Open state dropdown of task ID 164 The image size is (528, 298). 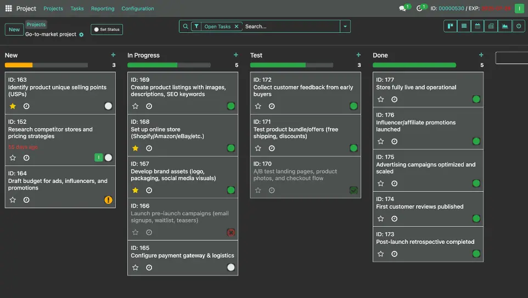point(108,200)
